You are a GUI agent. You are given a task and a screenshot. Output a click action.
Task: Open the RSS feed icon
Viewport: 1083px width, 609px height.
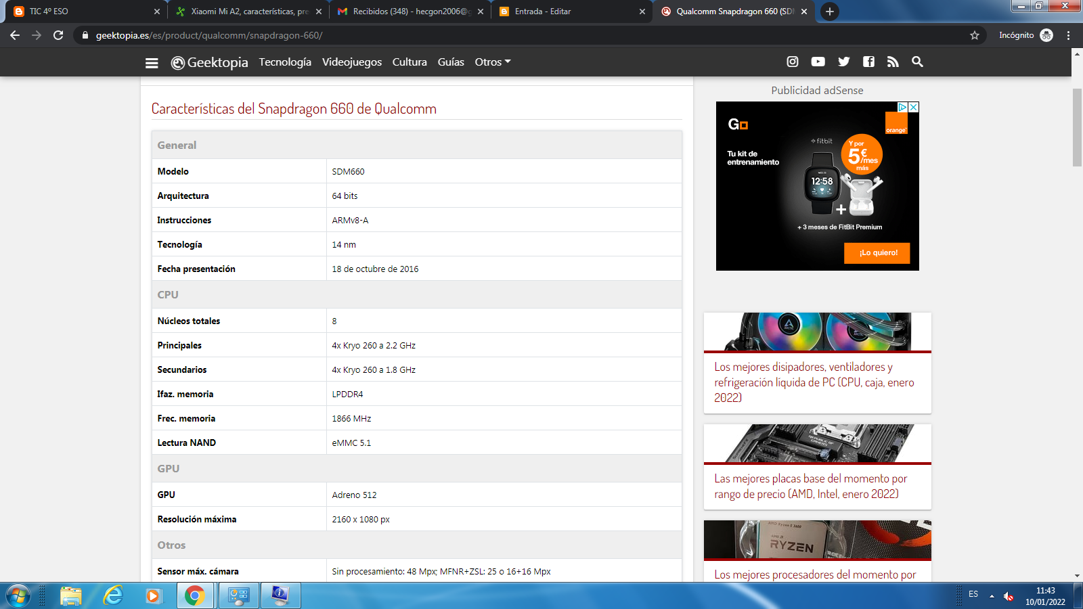click(893, 62)
